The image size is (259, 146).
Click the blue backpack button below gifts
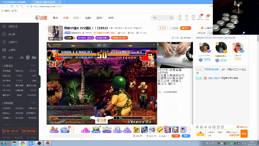[x=186, y=136]
